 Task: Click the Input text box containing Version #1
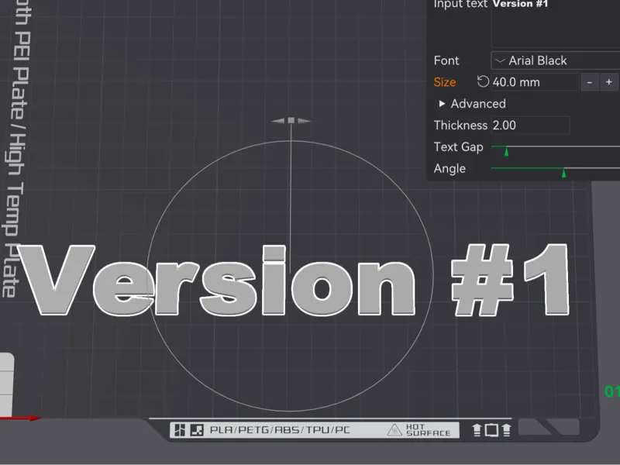point(556,23)
